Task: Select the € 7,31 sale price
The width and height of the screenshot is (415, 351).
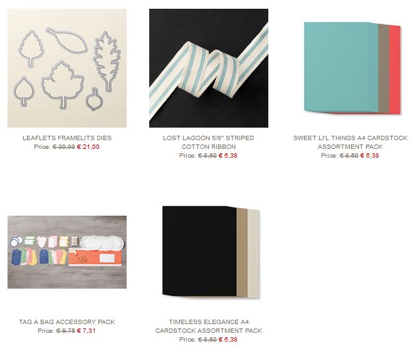Action: 87,330
